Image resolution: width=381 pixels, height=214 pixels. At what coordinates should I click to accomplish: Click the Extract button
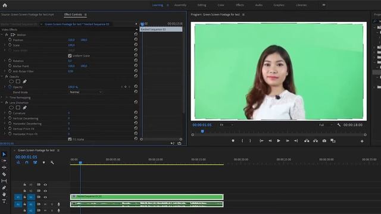click(x=316, y=141)
